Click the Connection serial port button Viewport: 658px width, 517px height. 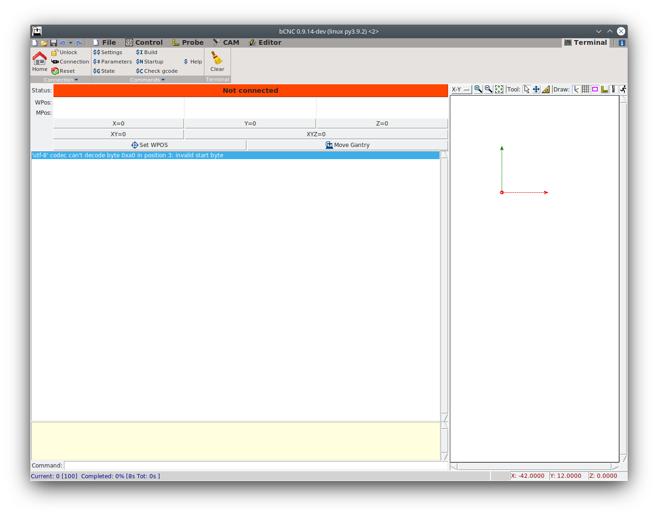pyautogui.click(x=70, y=62)
